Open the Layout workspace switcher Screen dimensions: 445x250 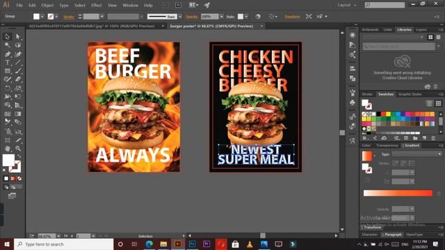346,5
